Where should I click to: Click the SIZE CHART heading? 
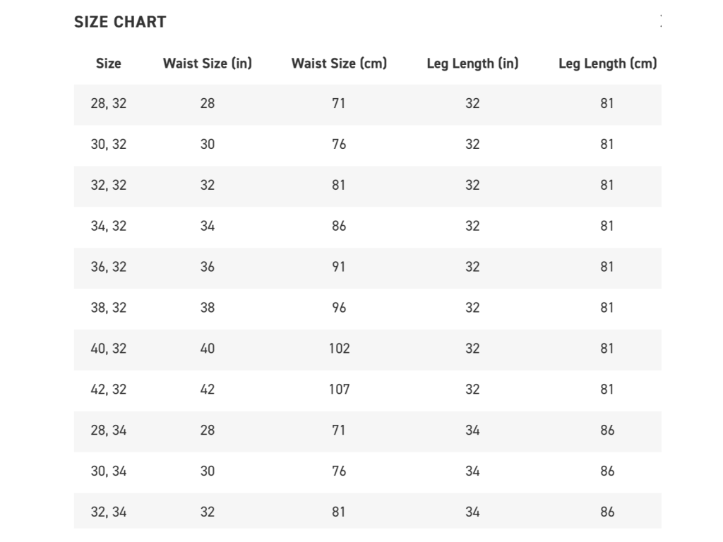[x=120, y=22]
